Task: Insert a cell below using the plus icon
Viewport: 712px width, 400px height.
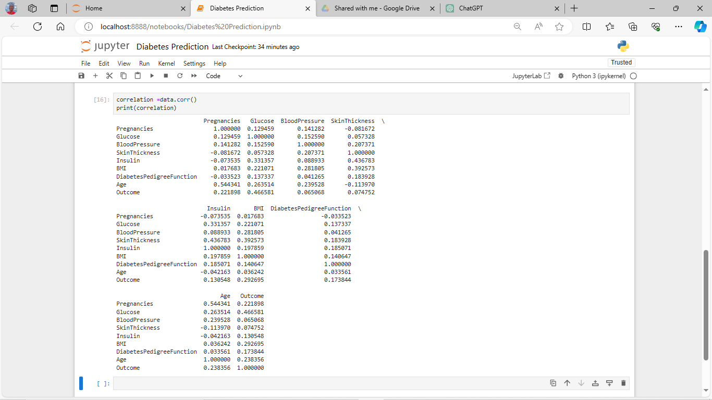Action: [x=95, y=76]
